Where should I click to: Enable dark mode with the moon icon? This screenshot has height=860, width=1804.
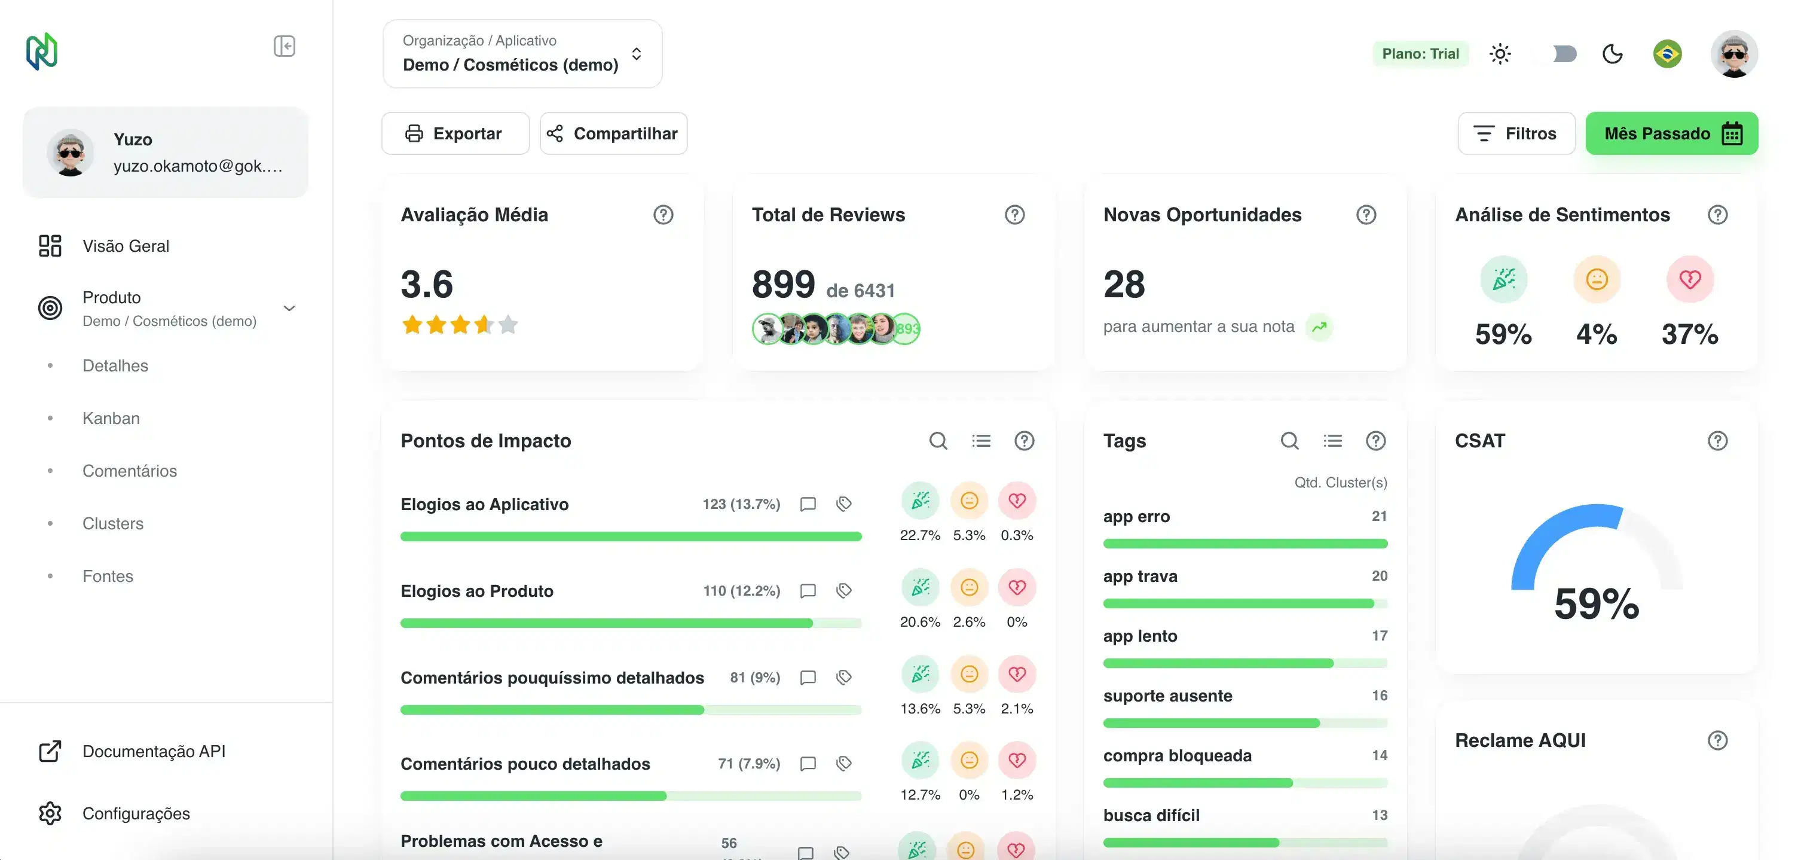(1612, 54)
